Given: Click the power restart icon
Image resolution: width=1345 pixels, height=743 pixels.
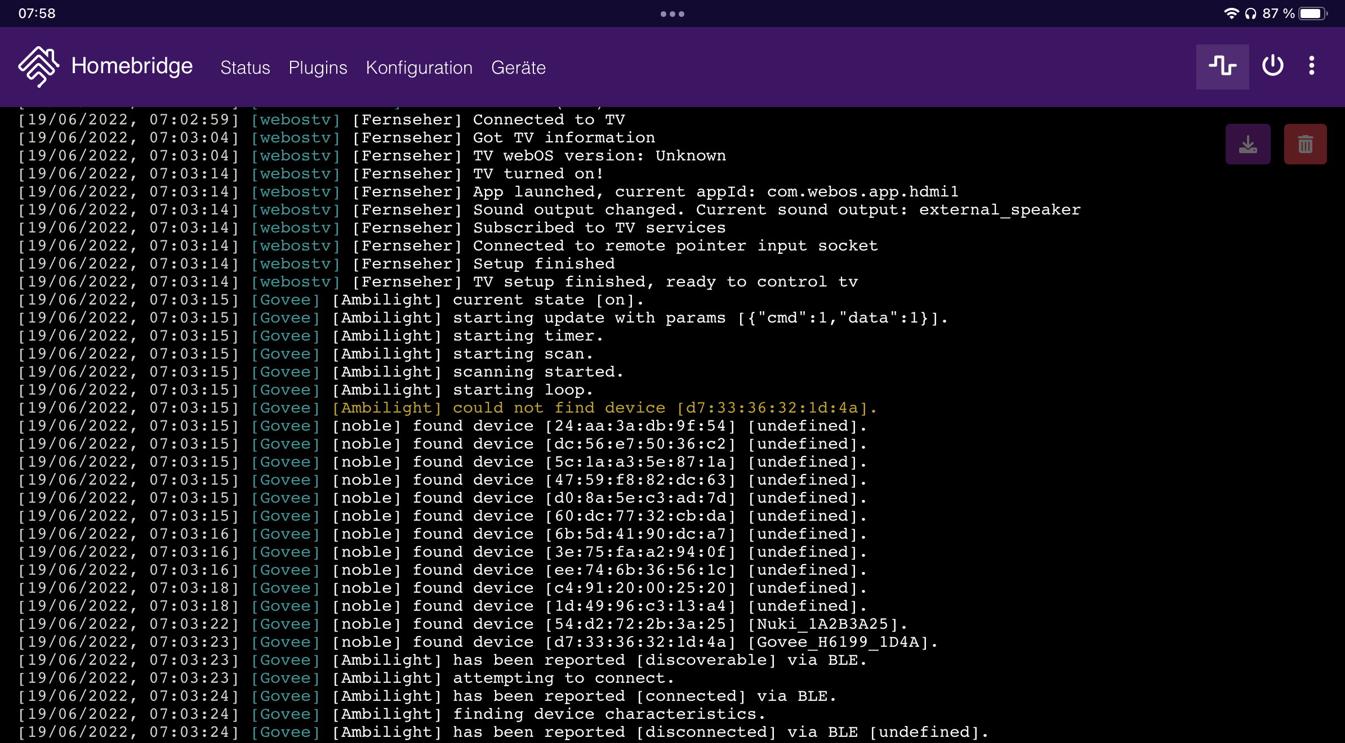Looking at the screenshot, I should [1272, 66].
